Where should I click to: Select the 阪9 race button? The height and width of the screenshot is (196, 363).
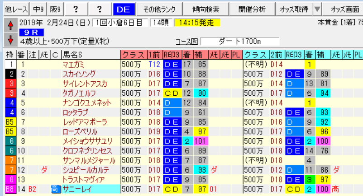[x=55, y=9]
